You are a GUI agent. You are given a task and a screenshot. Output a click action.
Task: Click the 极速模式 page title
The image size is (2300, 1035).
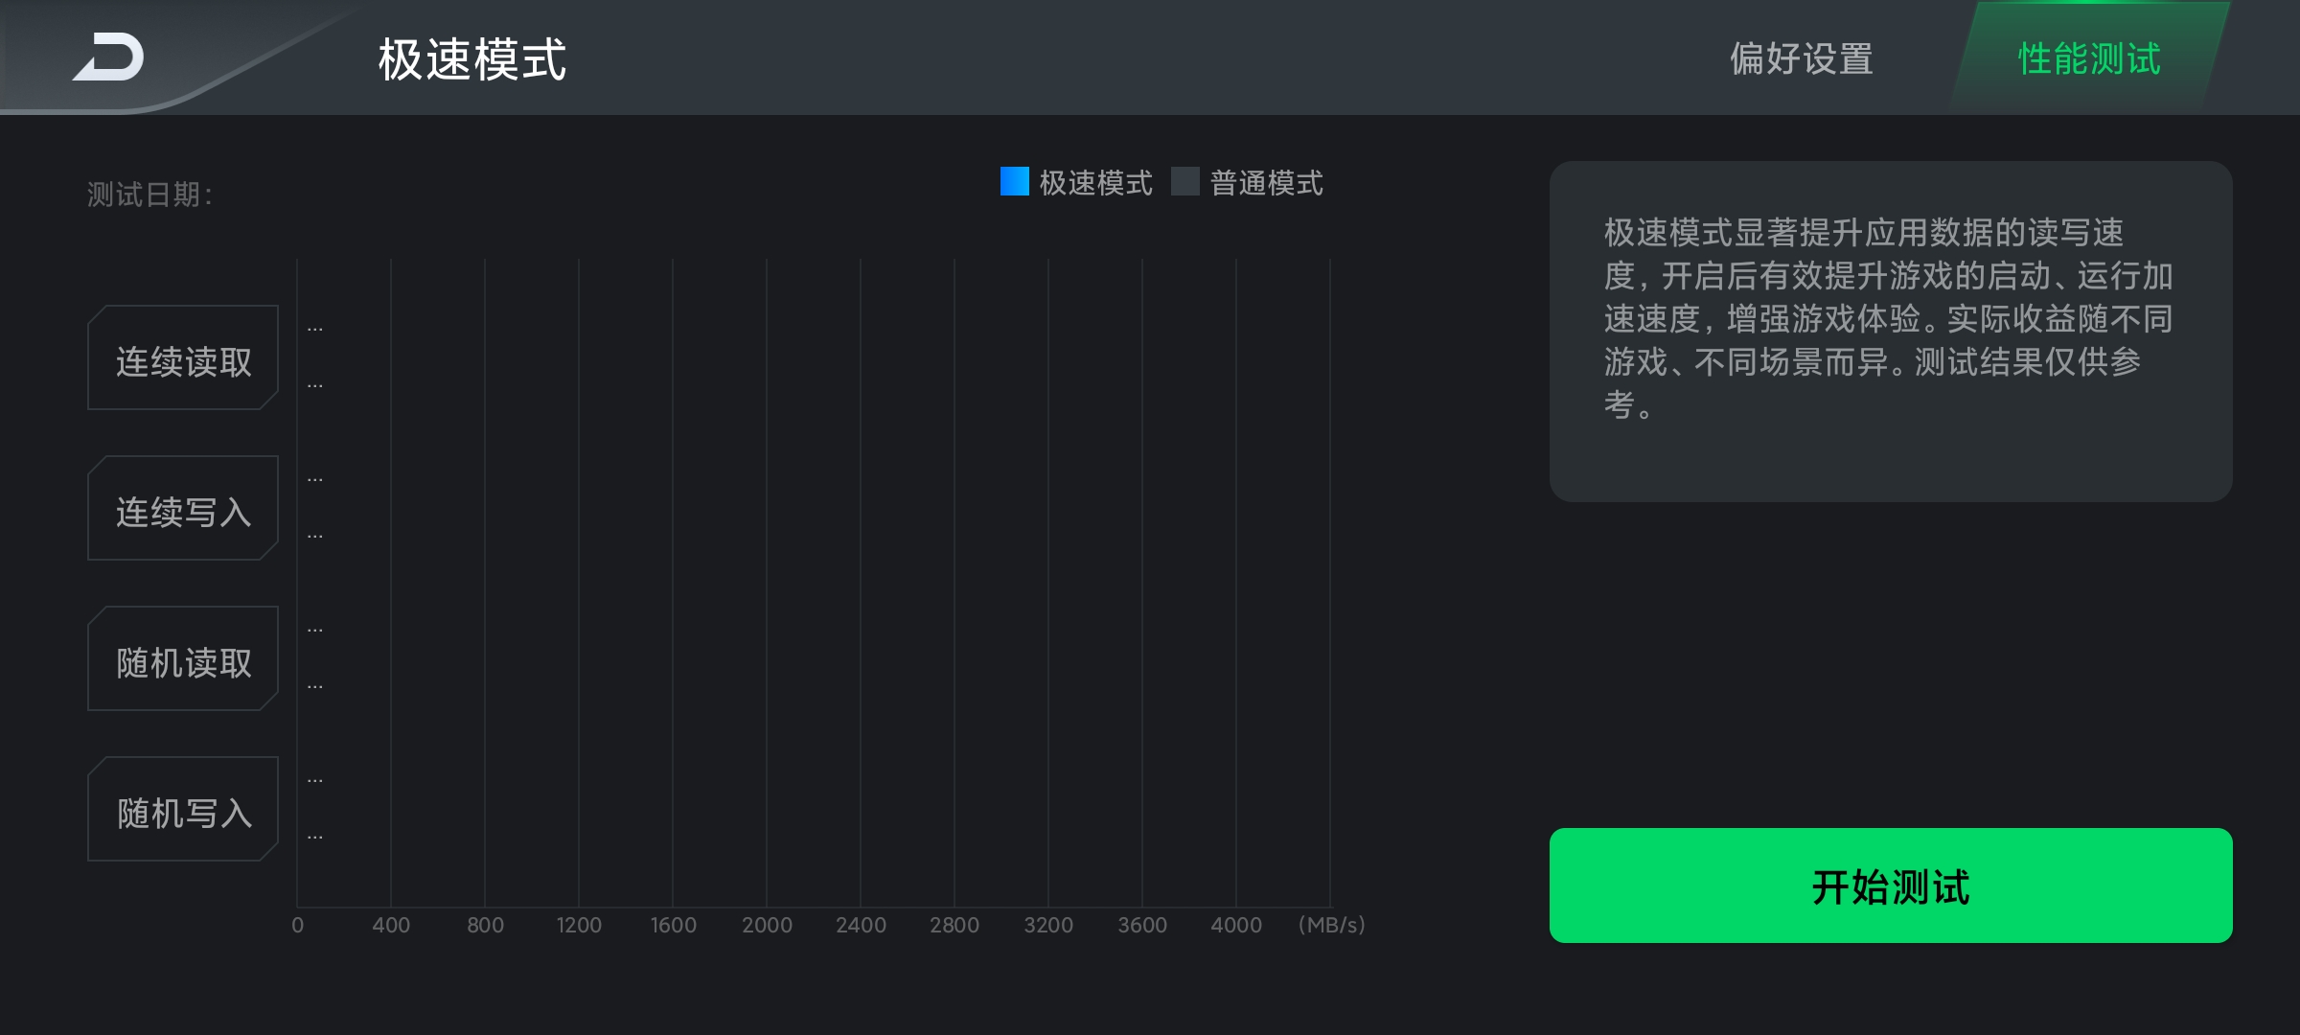pos(472,59)
